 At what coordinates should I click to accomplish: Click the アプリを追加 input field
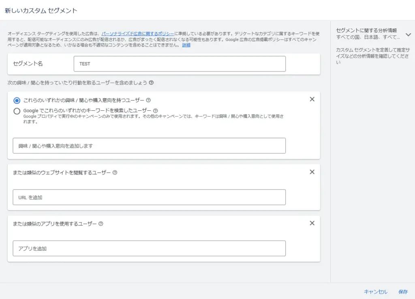(149, 248)
